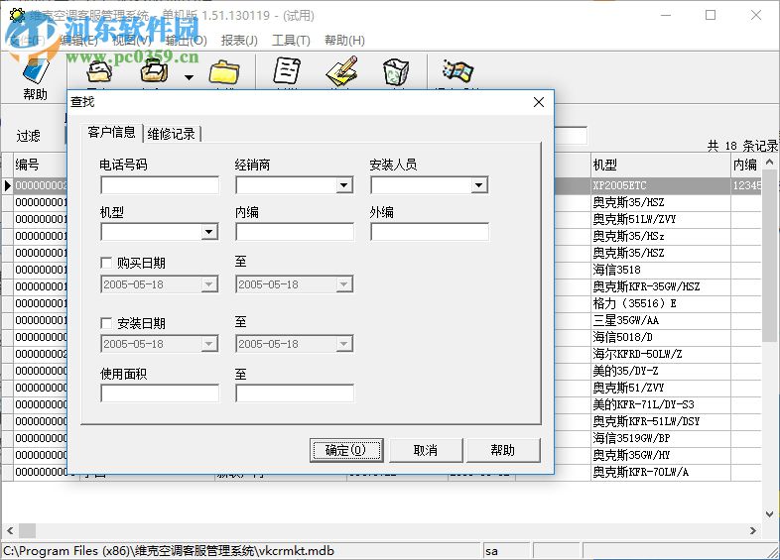The image size is (780, 560).
Task: Expand the 安装人员 dropdown
Action: tap(478, 185)
